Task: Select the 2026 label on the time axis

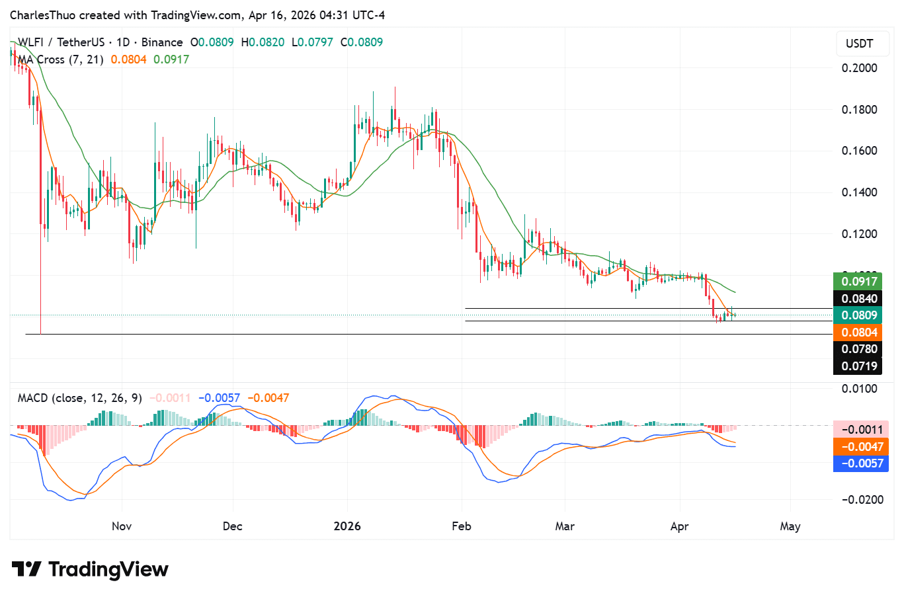Action: 347,526
